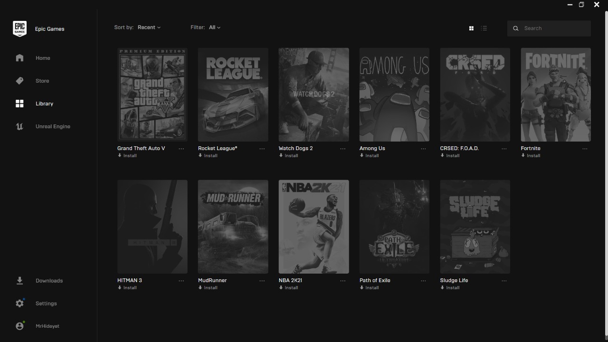Install Path of Exile
The image size is (608, 342).
370,288
